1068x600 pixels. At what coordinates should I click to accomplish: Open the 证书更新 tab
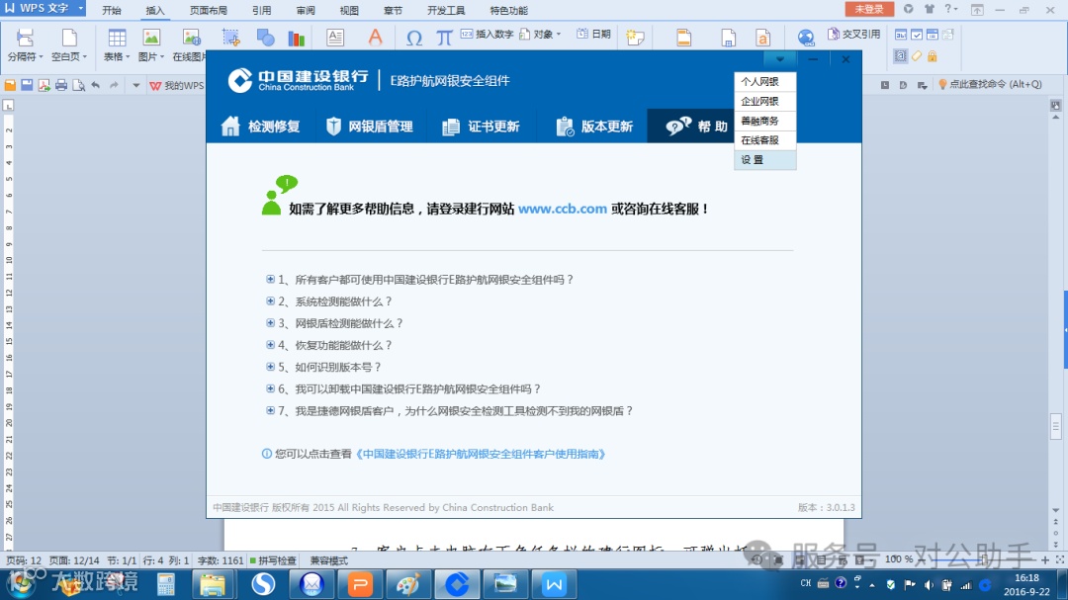coord(481,126)
